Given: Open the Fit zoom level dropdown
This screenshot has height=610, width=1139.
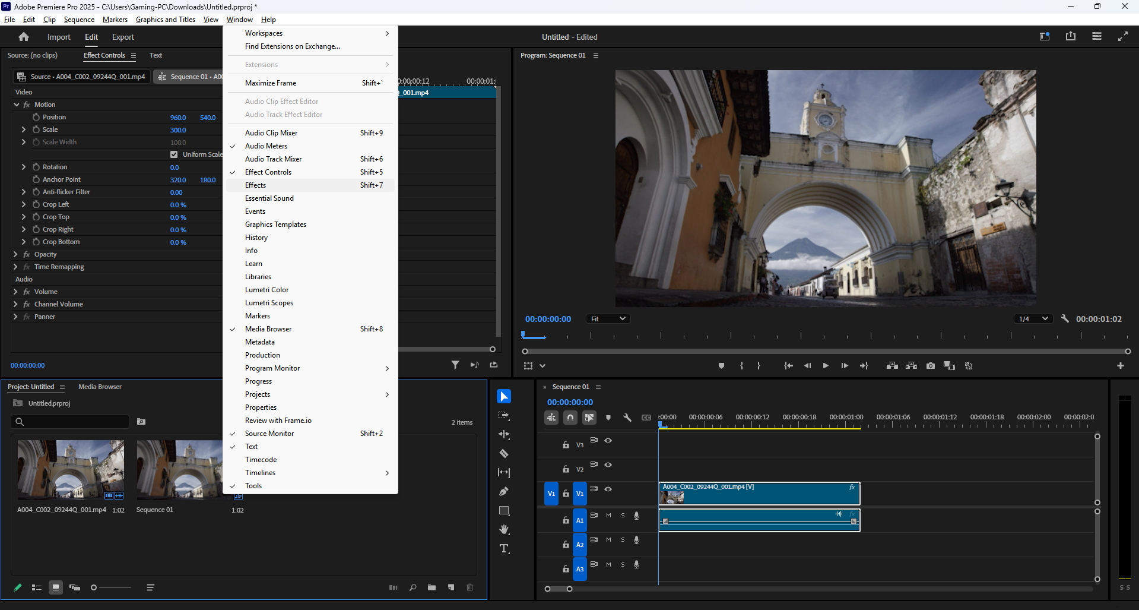Looking at the screenshot, I should [x=608, y=319].
